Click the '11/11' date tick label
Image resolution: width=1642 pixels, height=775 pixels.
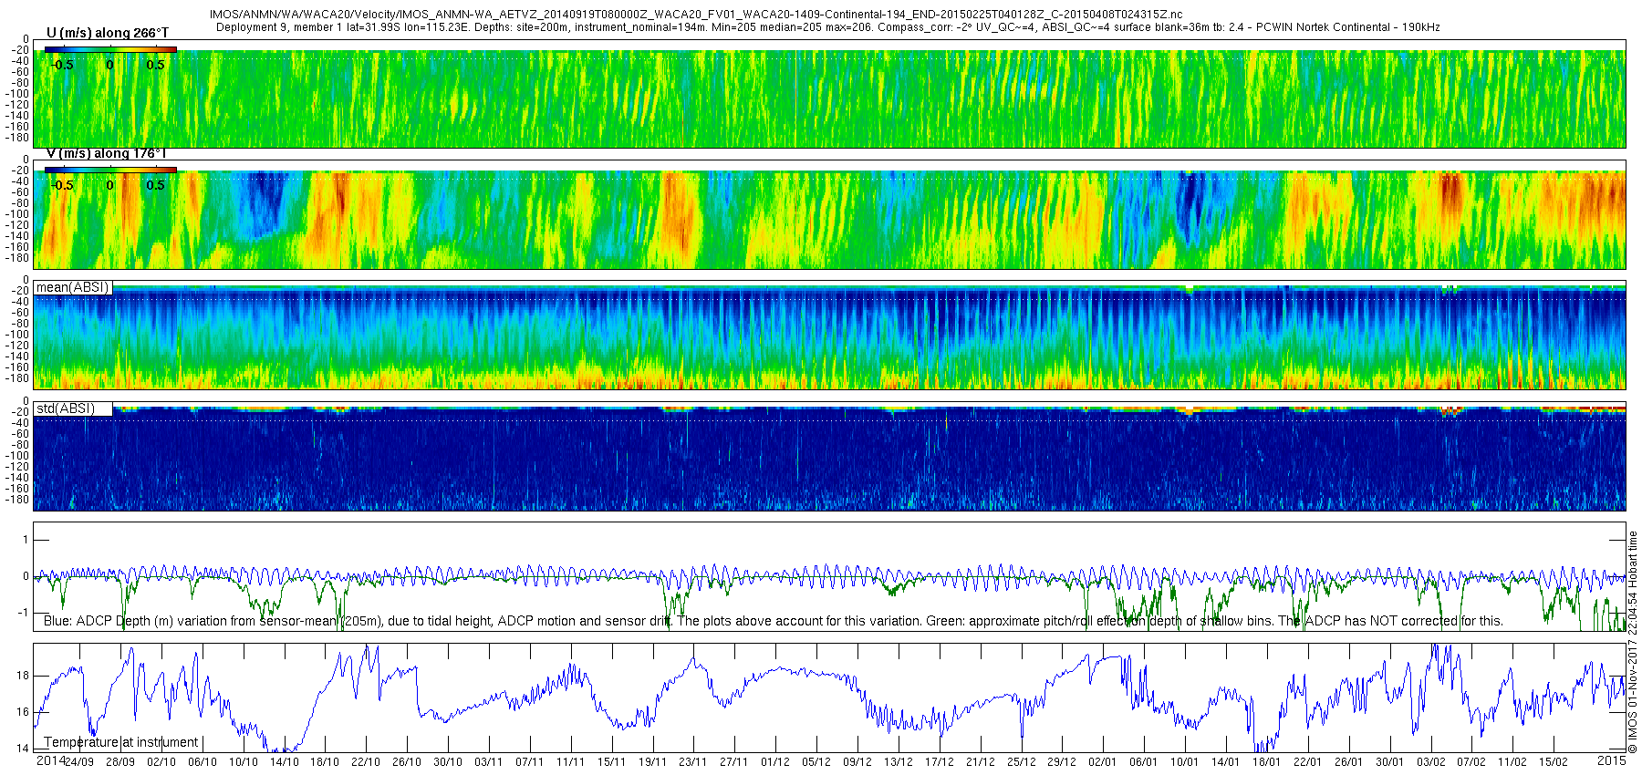[571, 762]
